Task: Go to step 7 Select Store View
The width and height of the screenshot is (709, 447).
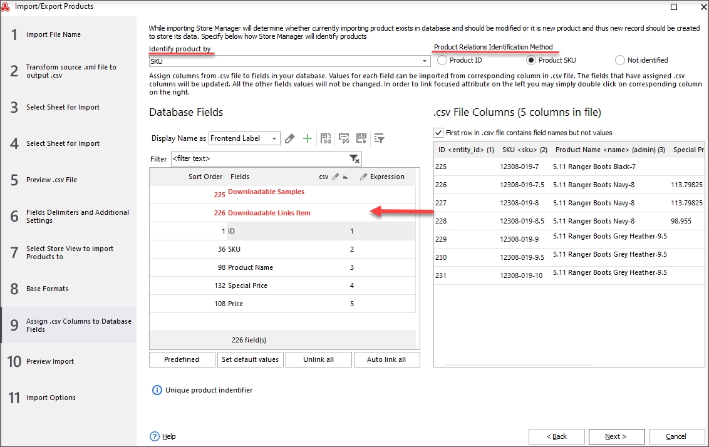Action: tap(68, 253)
